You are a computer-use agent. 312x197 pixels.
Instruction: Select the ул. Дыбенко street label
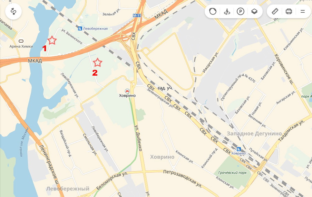pos(138,138)
